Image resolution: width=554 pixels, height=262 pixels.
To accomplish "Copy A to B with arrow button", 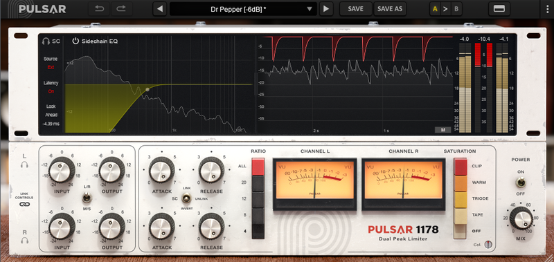I will [445, 9].
